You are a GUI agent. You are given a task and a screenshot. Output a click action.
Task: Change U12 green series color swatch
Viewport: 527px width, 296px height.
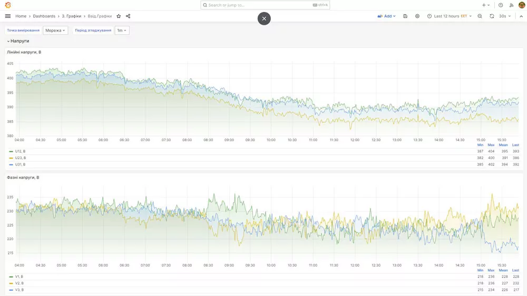pos(11,152)
